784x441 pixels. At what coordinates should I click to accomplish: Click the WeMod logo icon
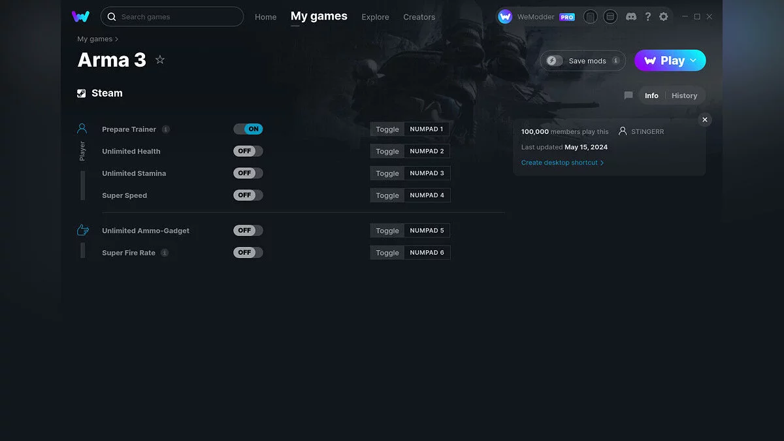[80, 16]
